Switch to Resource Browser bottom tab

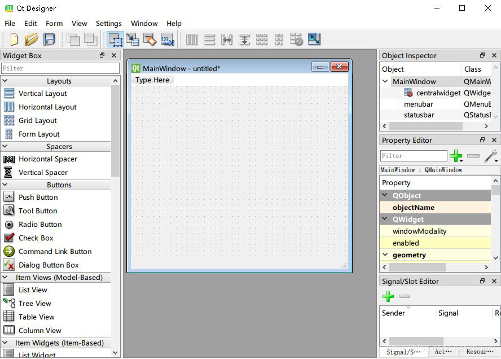tap(480, 352)
